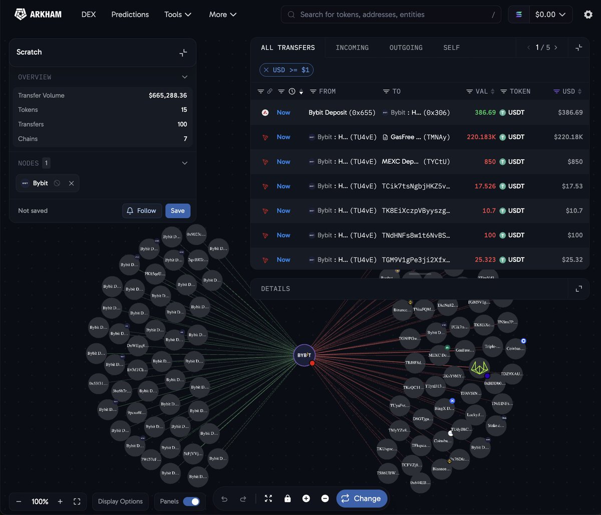This screenshot has width=601, height=515.
Task: Click the fullscreen frame icon beside the zoom level
Action: 77,501
